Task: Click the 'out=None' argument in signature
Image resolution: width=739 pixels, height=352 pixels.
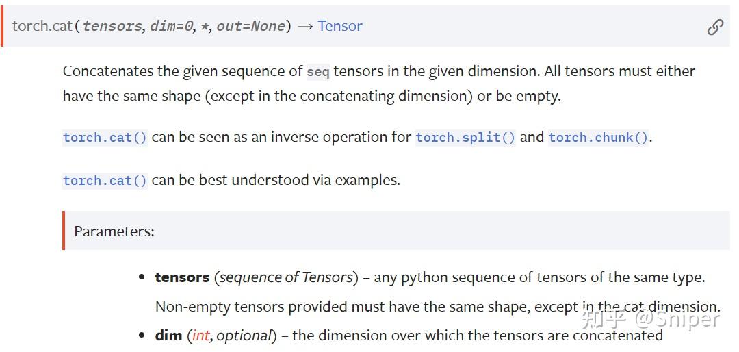Action: point(250,26)
